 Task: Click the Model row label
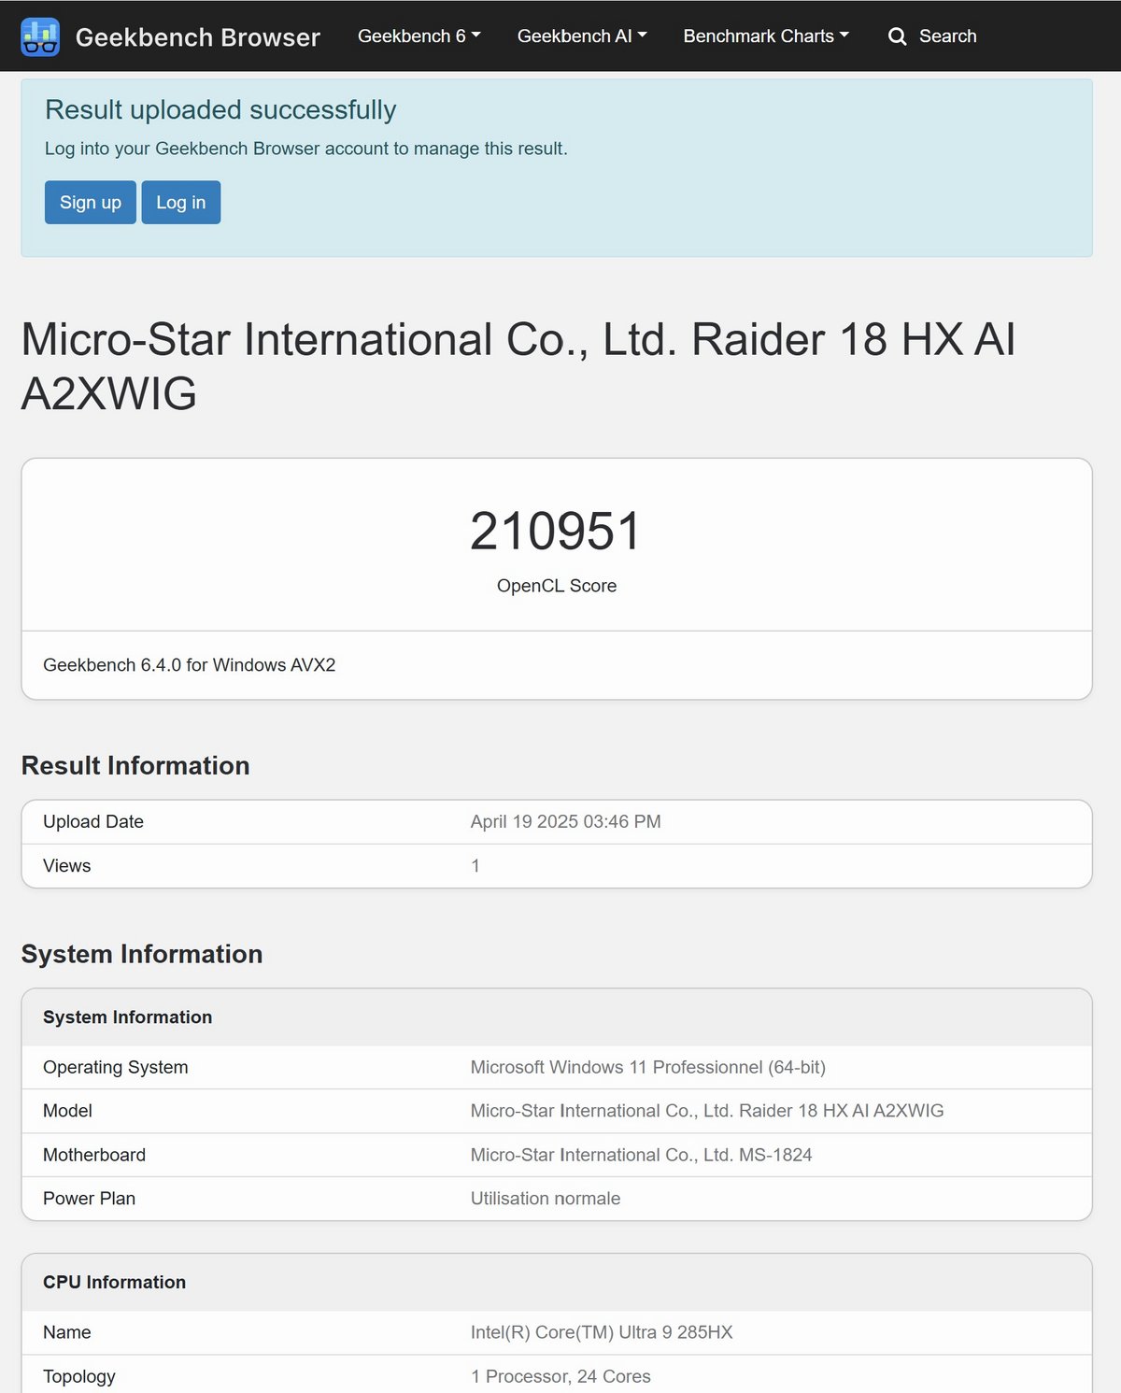click(68, 1111)
